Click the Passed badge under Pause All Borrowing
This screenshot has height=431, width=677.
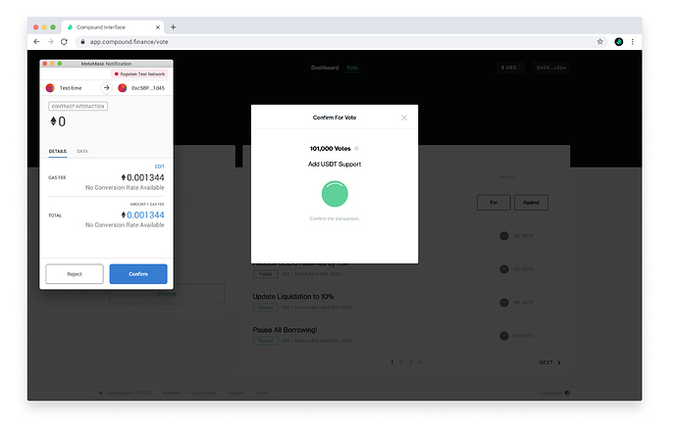point(266,341)
